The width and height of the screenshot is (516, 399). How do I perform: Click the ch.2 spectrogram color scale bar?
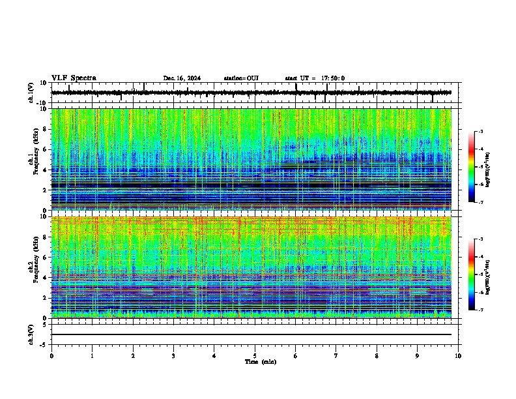(472, 274)
